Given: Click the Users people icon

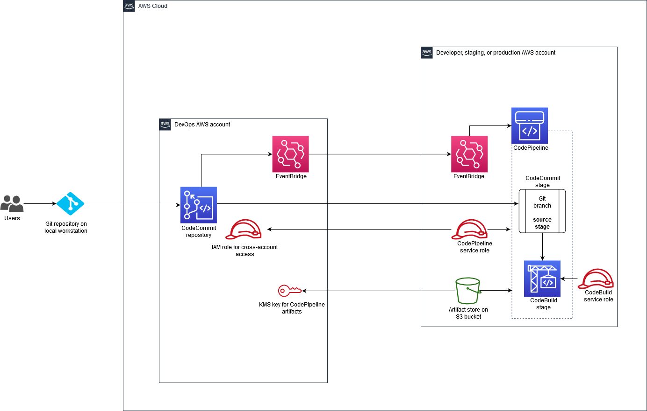Looking at the screenshot, I should [x=12, y=204].
